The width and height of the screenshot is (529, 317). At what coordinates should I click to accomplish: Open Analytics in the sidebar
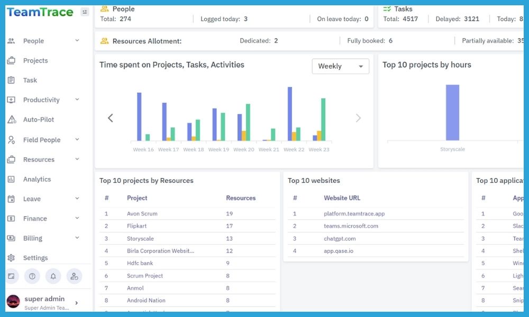coord(37,179)
